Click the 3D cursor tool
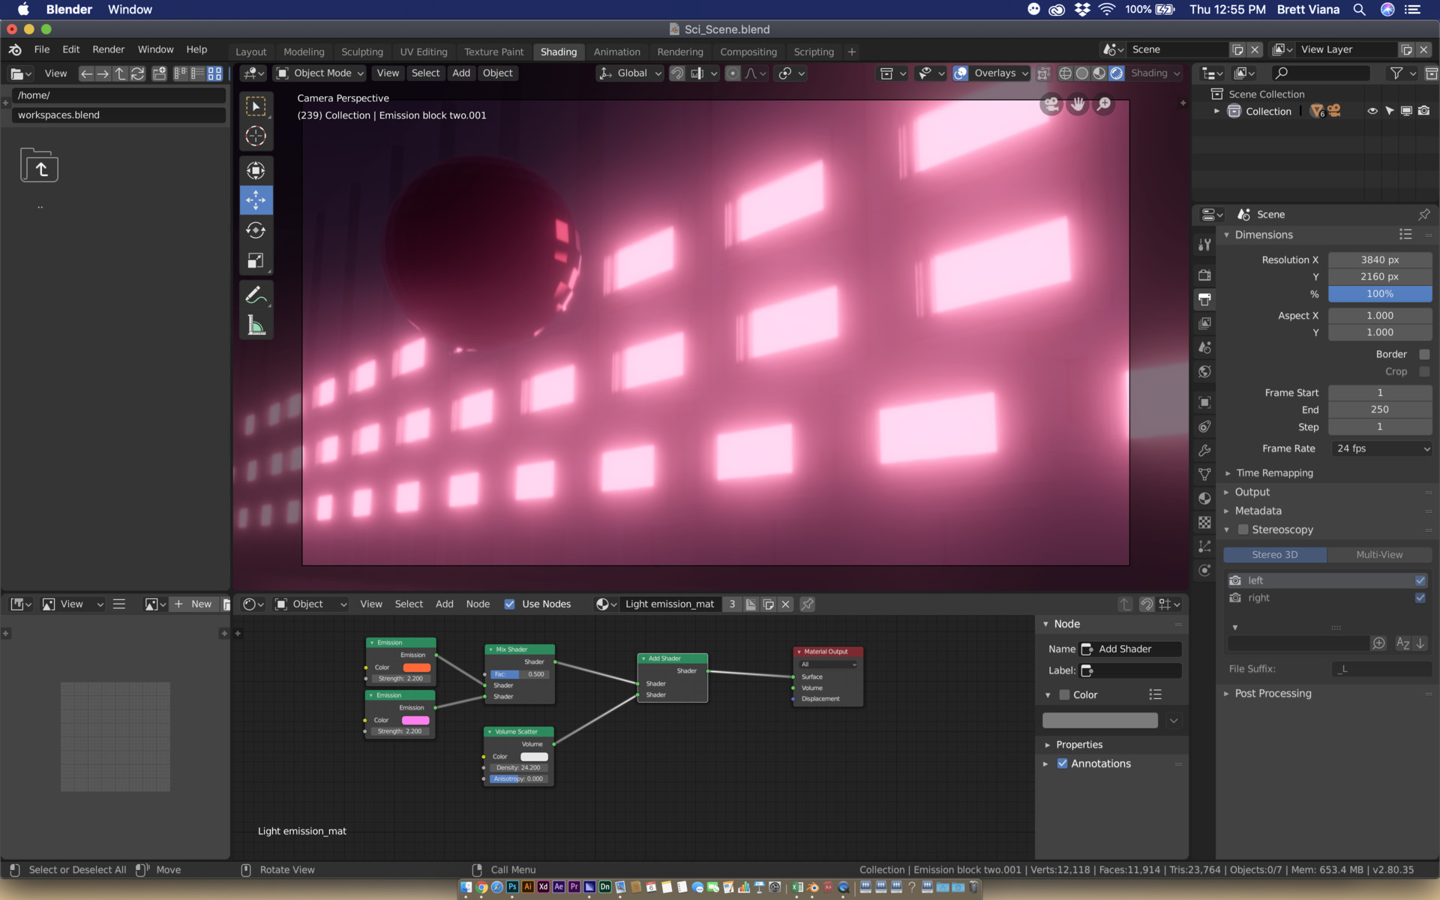The width and height of the screenshot is (1440, 900). click(x=256, y=136)
